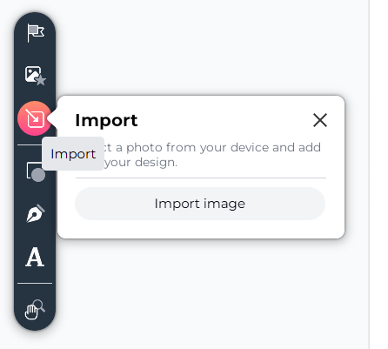Click horizontal separator inside Import popup
This screenshot has width=388, height=349.
click(201, 178)
